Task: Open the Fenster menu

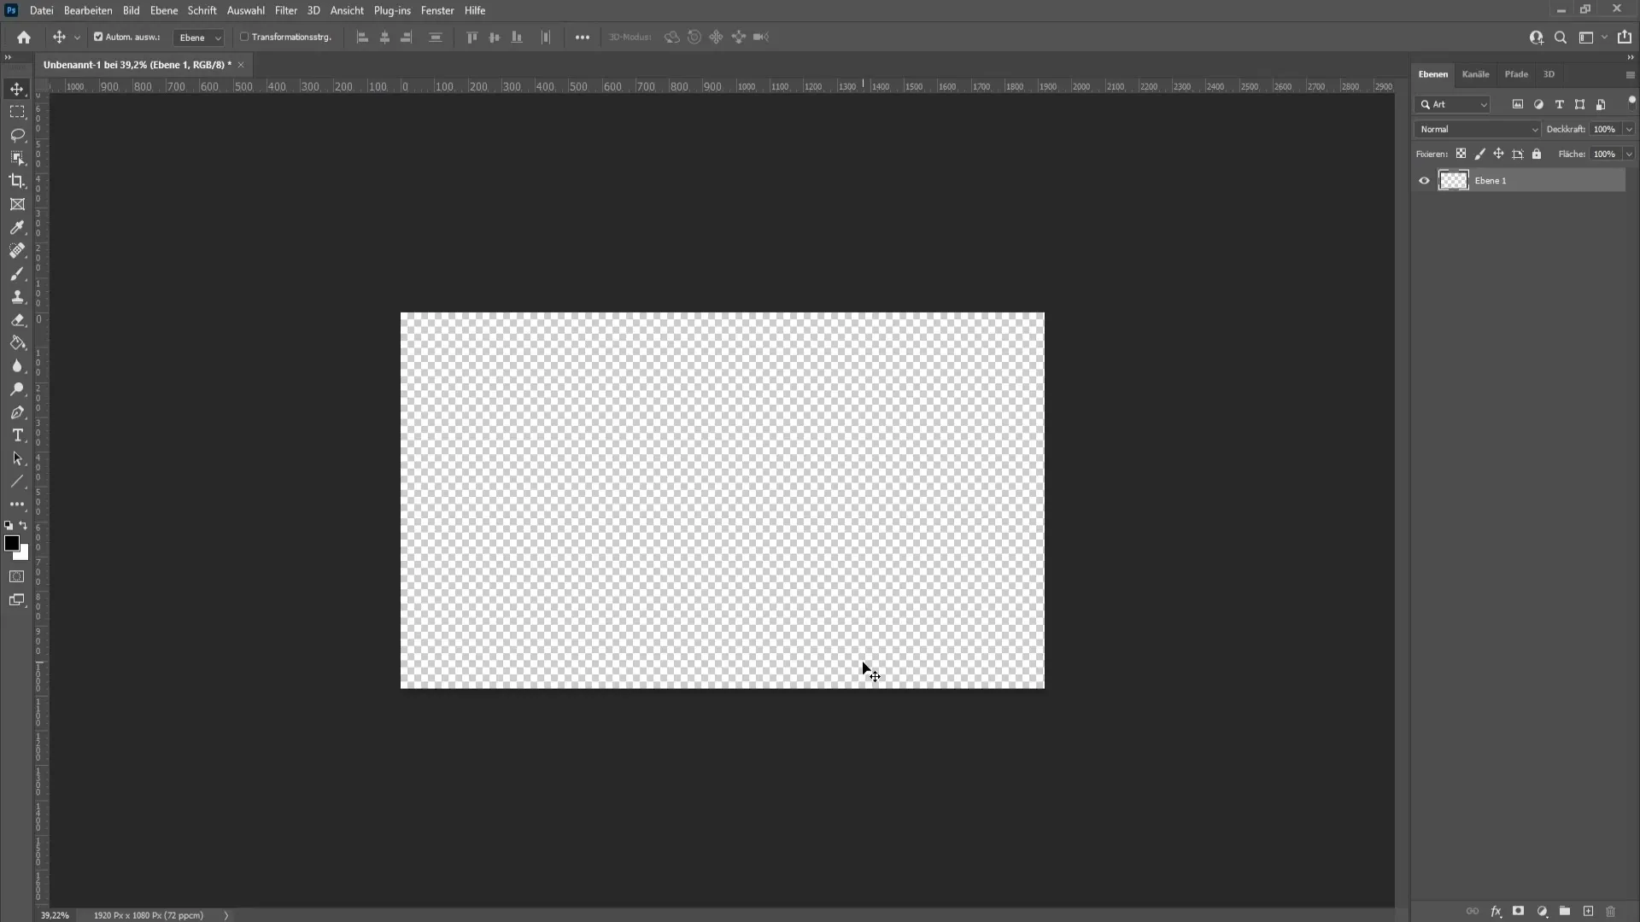Action: pyautogui.click(x=437, y=10)
